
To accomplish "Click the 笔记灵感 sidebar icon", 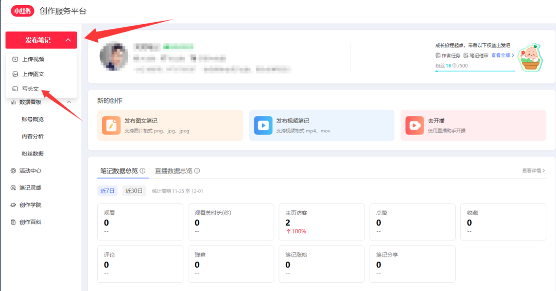I will [13, 188].
